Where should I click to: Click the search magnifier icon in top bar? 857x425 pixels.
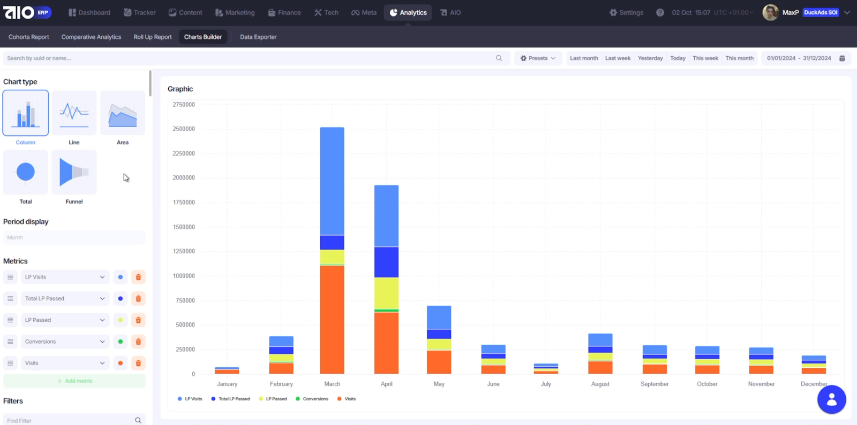pos(499,58)
